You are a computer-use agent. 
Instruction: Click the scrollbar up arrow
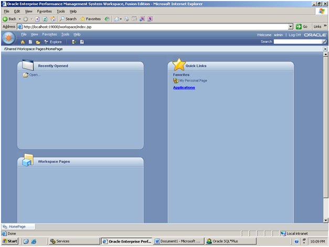[x=326, y=54]
